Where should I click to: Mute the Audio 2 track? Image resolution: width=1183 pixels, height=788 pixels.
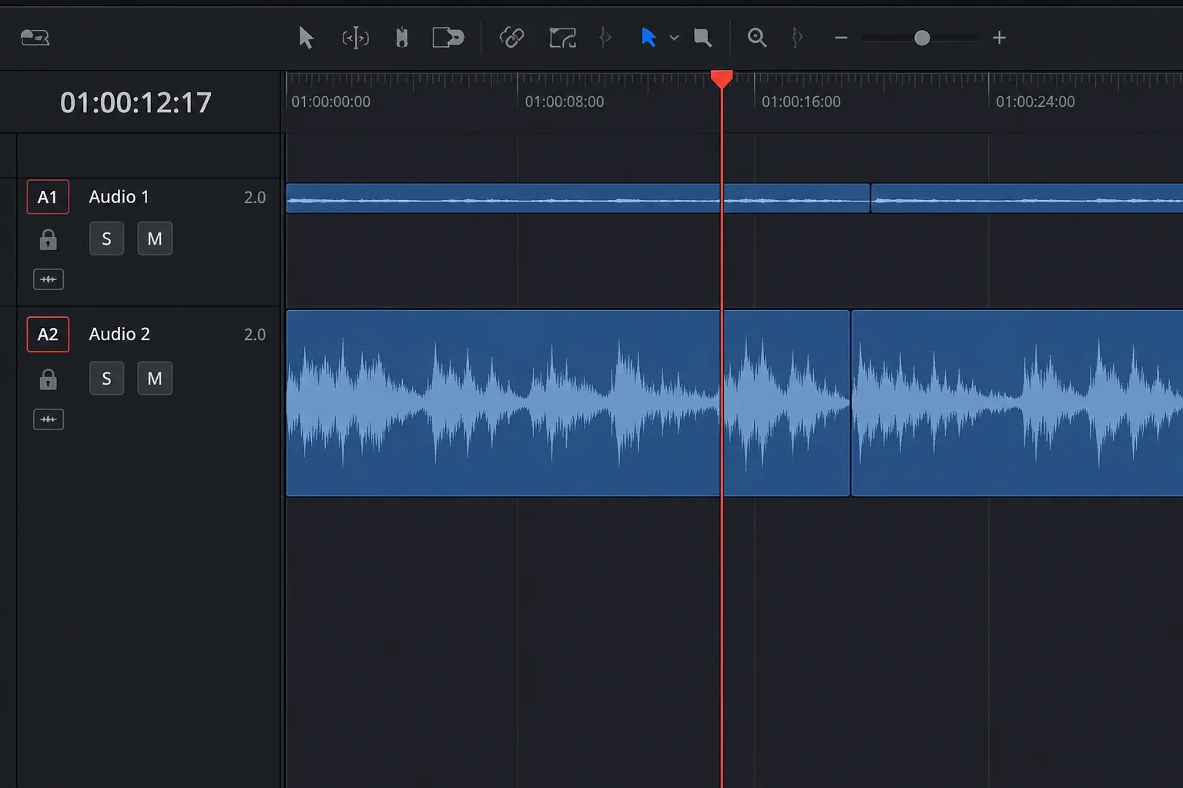pyautogui.click(x=155, y=378)
